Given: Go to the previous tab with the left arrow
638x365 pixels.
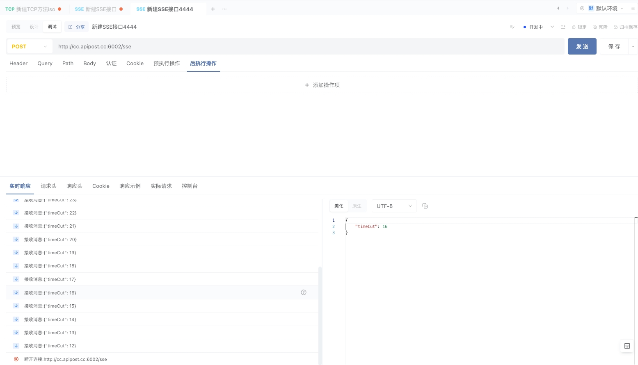Looking at the screenshot, I should pyautogui.click(x=558, y=8).
